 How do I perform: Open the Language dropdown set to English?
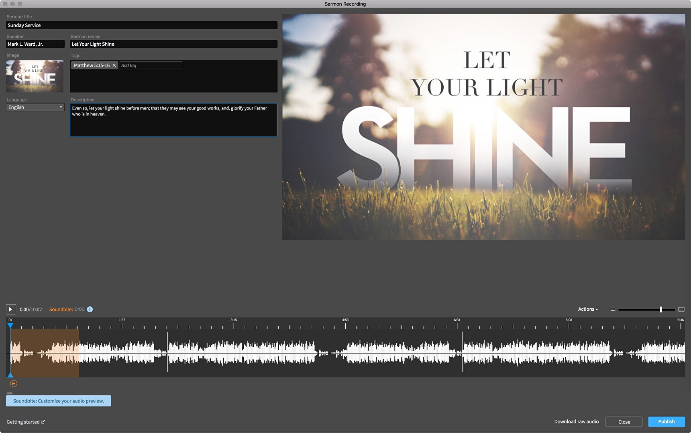click(35, 107)
